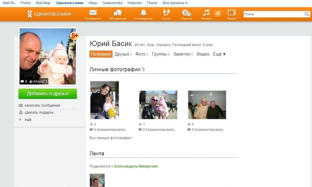Open the Гости footprints icon
This screenshot has height=187, width=312.
click(166, 14)
